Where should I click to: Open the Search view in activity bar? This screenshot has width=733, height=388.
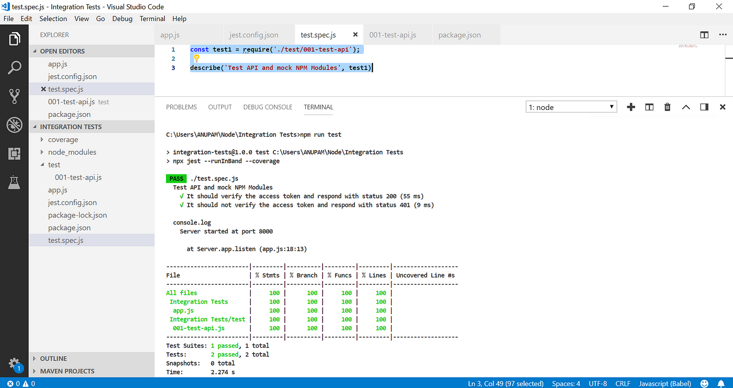pos(14,68)
